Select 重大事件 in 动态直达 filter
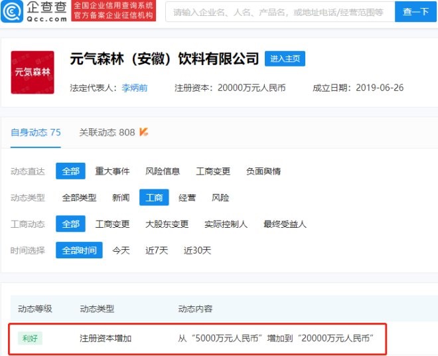 click(x=112, y=171)
